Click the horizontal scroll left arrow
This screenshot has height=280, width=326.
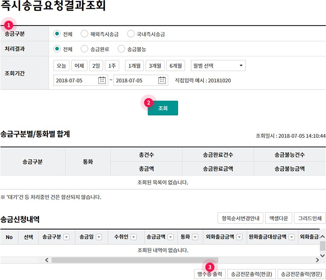[46, 260]
